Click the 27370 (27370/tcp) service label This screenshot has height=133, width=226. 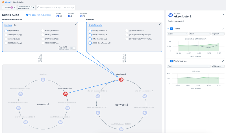pyautogui.click(x=52, y=39)
